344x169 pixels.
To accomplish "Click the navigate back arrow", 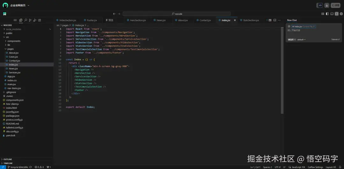I will 114,14.
